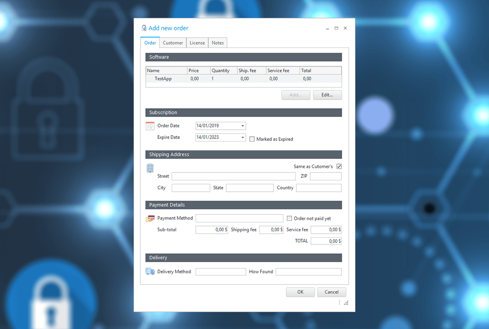Uncheck the Same as Customer's checkbox

[338, 166]
